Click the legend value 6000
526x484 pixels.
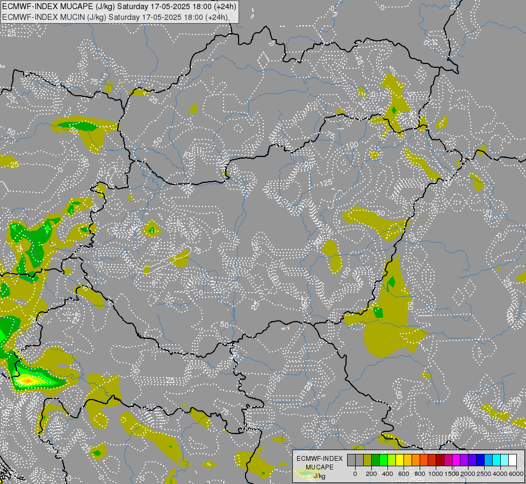(516, 474)
